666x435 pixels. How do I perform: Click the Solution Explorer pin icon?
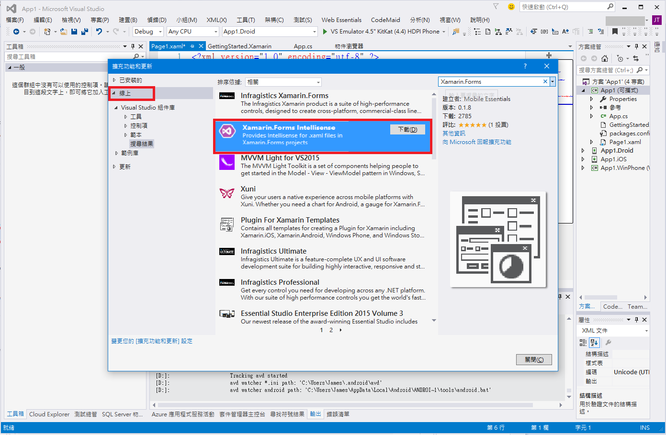point(637,46)
